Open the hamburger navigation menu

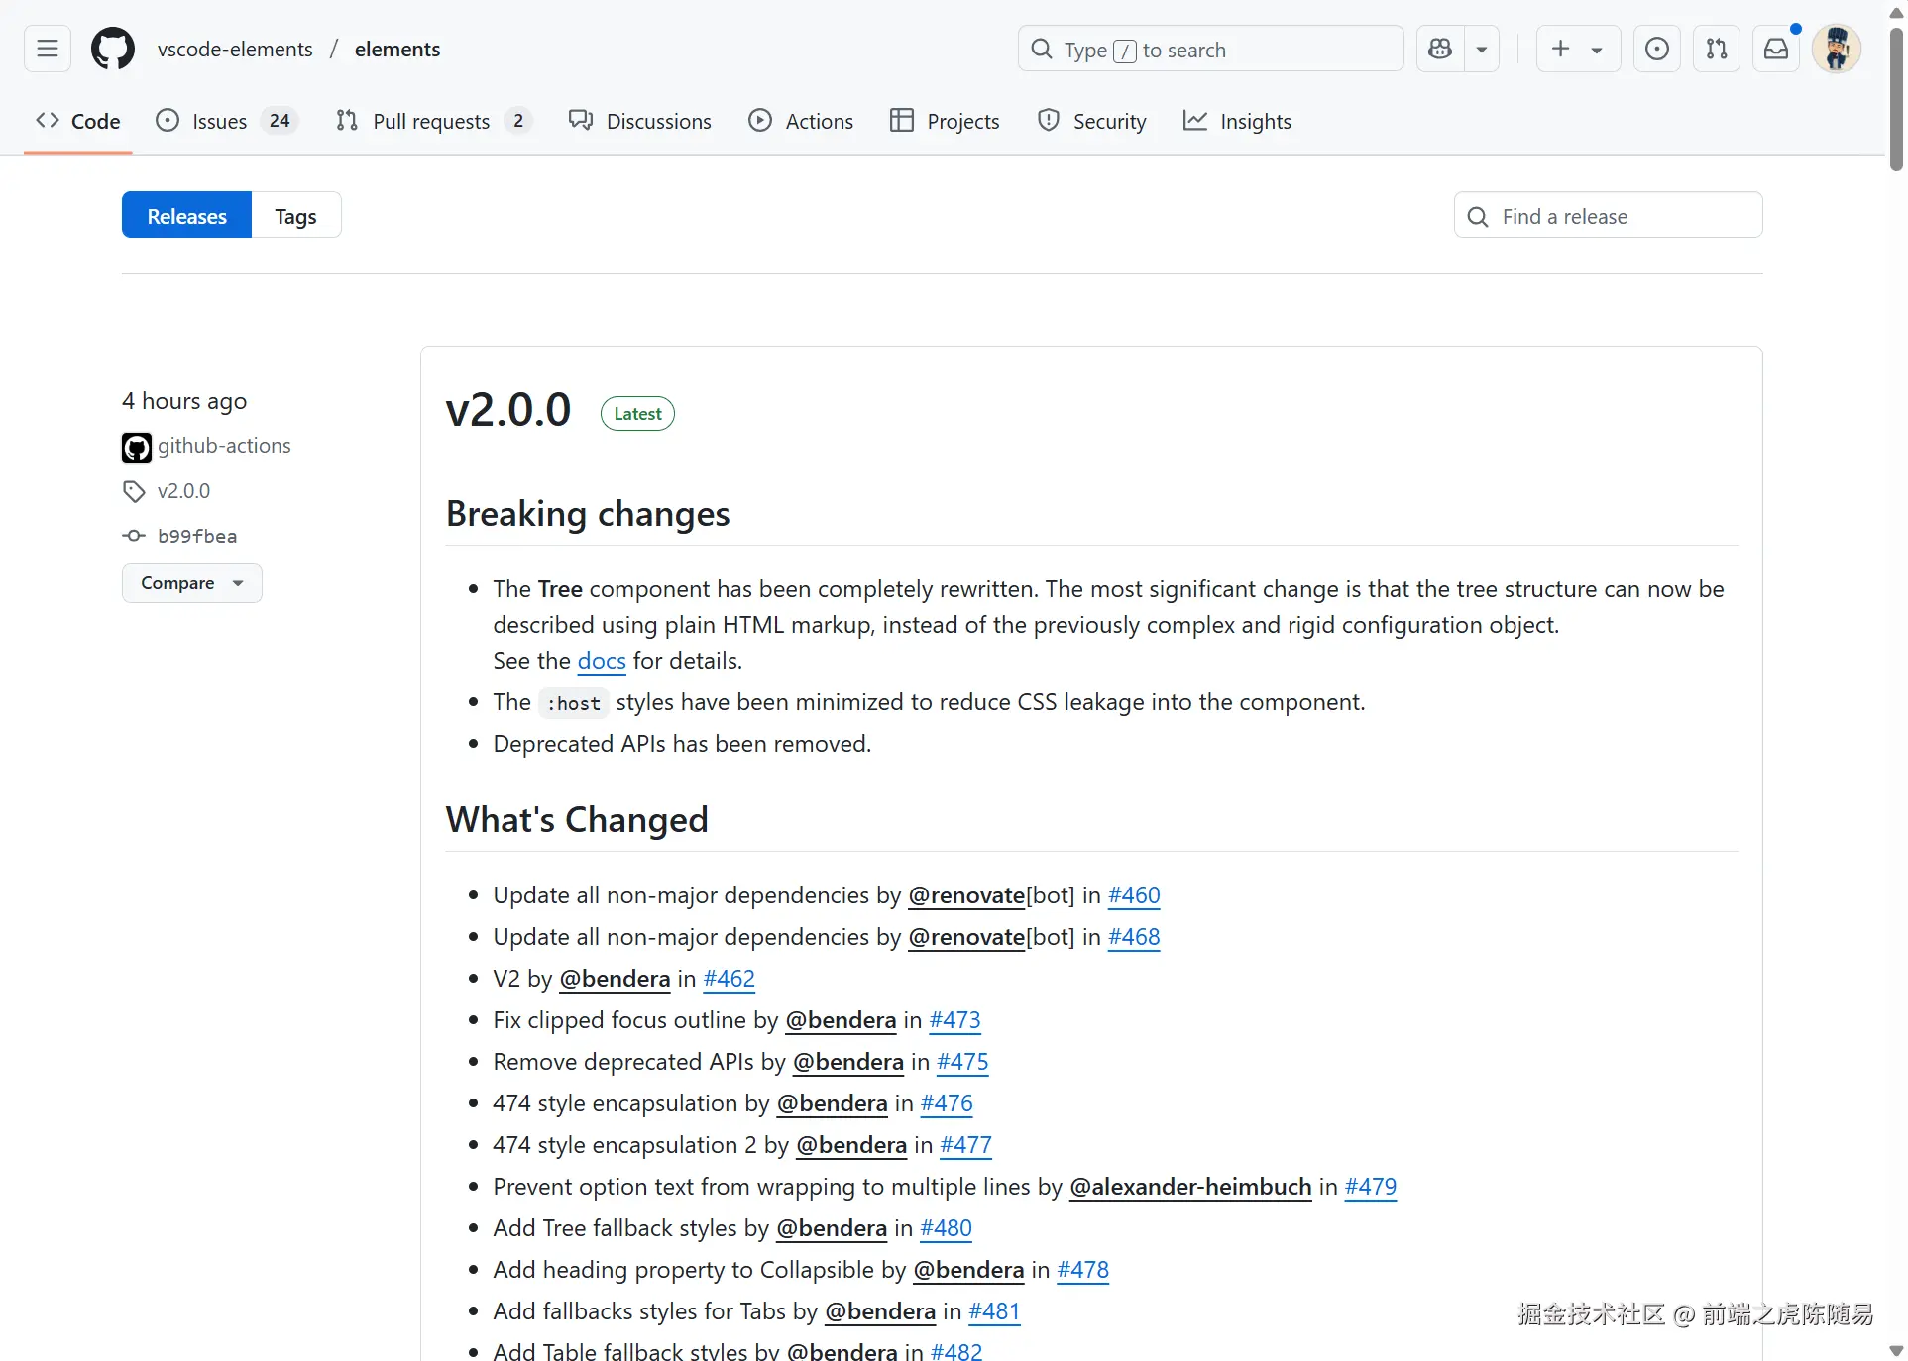pyautogui.click(x=48, y=49)
